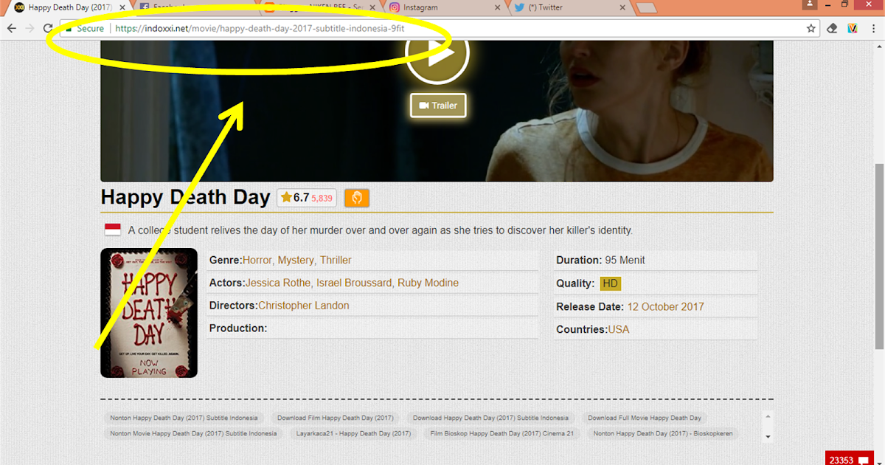885x465 pixels.
Task: Click tag Nonton Happy Death Day (2017) - Bioskopkeren
Action: point(663,433)
